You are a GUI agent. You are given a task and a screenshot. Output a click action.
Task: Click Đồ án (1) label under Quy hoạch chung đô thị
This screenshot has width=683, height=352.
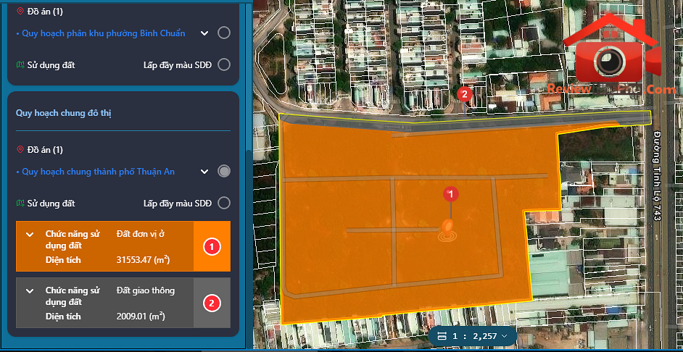tap(45, 150)
